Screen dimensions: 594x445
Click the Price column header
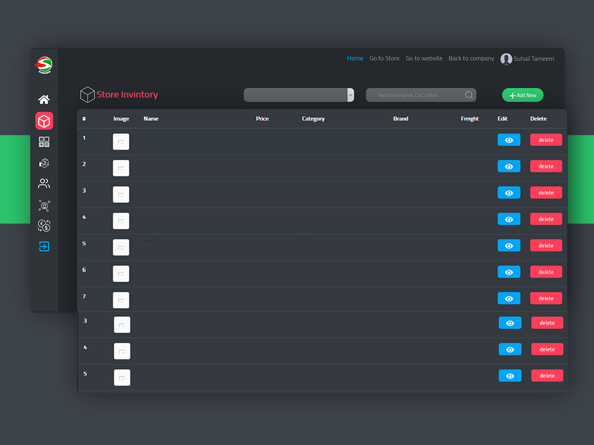click(x=262, y=119)
